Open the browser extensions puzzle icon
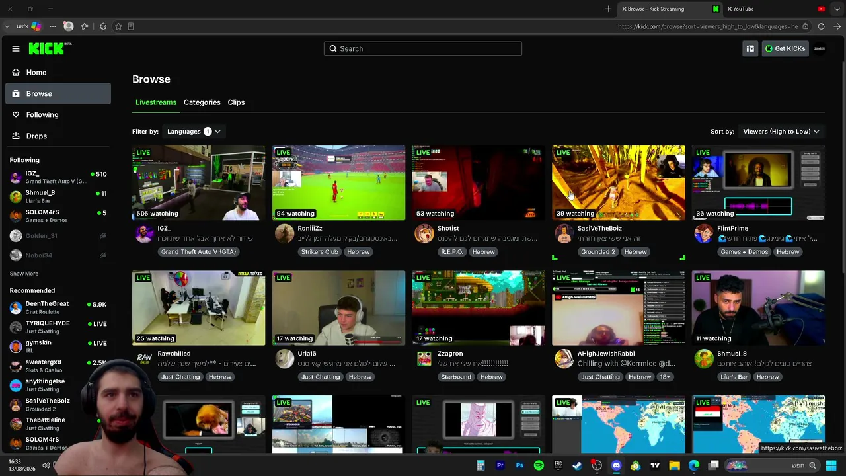846x476 pixels. pyautogui.click(x=103, y=26)
